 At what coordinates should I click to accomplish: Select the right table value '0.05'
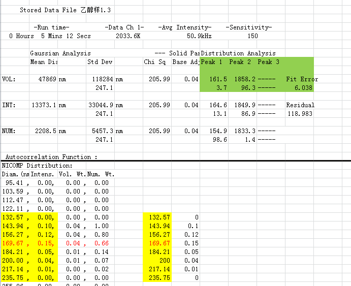click(x=192, y=252)
